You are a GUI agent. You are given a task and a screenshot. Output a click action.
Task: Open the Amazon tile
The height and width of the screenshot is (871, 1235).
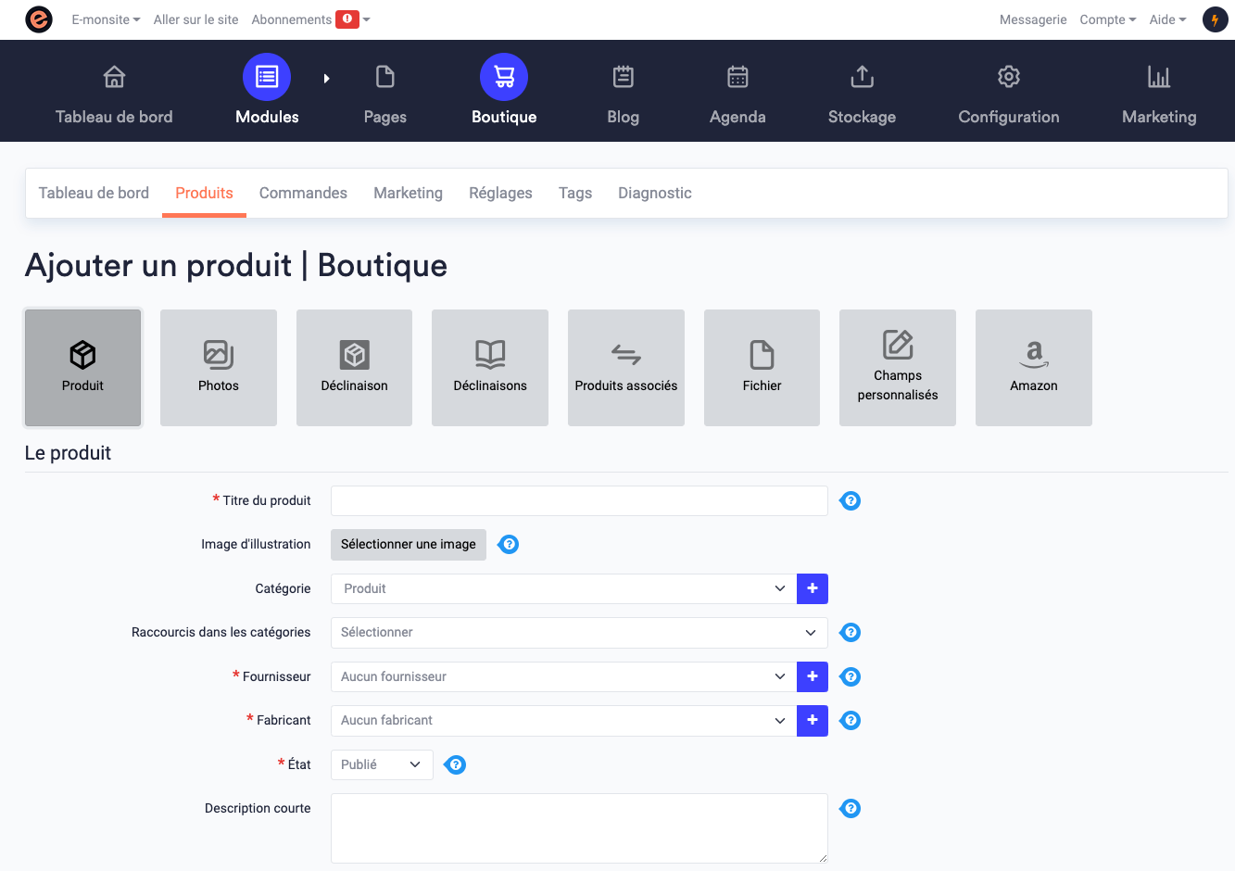pos(1034,368)
